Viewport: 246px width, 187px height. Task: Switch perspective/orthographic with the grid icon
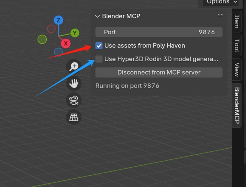pos(74,117)
